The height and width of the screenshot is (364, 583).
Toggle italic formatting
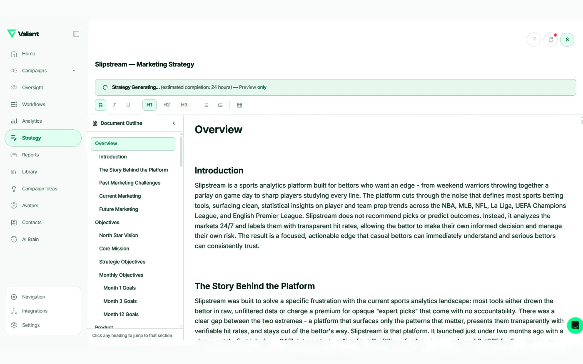(x=114, y=105)
